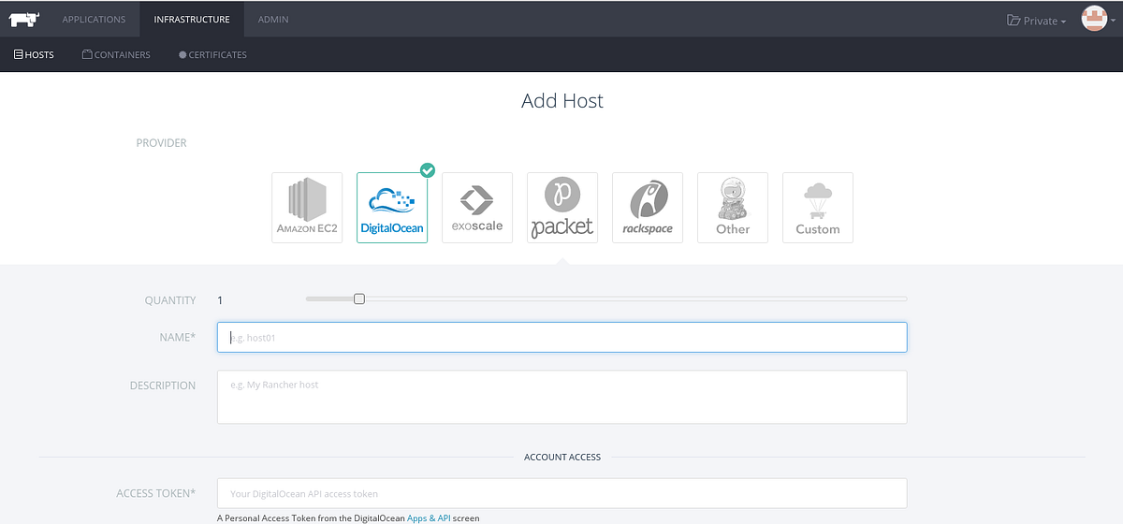Open the Private environment dropdown
This screenshot has height=524, width=1123.
[1036, 21]
